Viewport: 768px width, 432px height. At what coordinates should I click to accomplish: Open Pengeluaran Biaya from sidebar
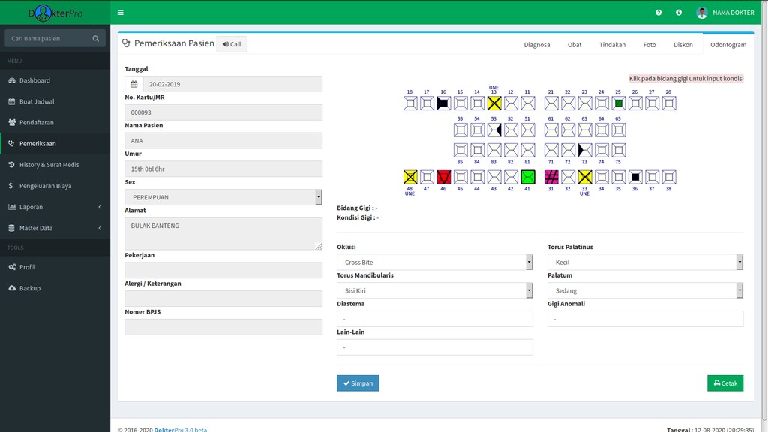[x=55, y=186]
